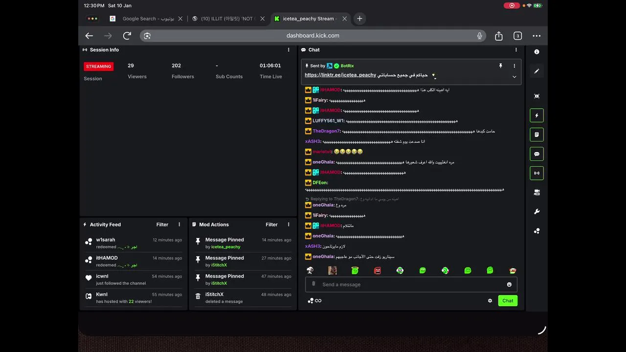Open the info icon in right sidebar
Screen dimensions: 626x352
(537, 52)
